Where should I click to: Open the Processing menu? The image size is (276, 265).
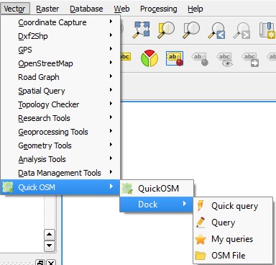tap(159, 9)
